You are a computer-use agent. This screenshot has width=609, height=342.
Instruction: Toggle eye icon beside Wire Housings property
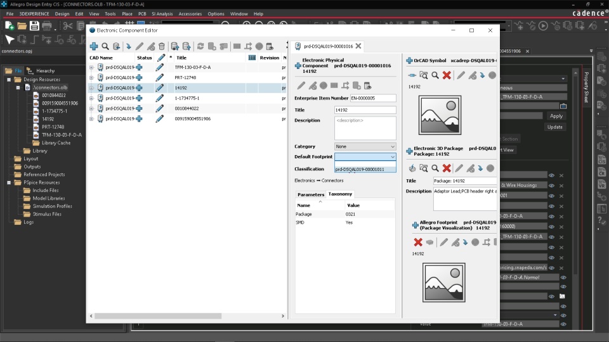coord(551,186)
